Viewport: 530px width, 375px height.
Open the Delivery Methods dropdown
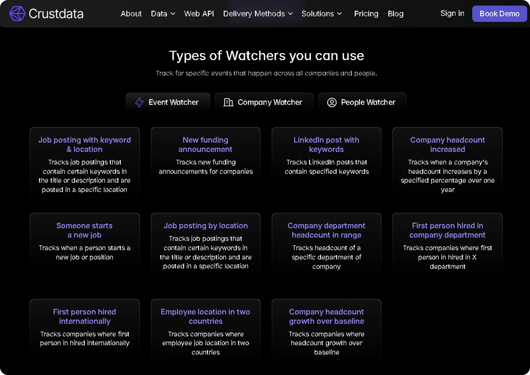click(258, 14)
